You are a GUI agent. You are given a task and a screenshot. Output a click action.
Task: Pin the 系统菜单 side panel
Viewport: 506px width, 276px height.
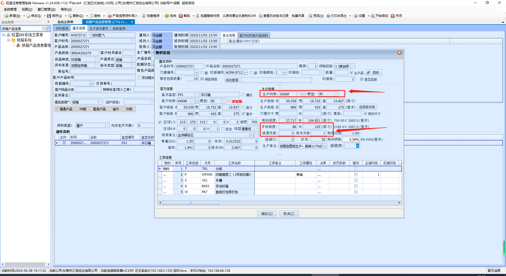click(x=48, y=22)
